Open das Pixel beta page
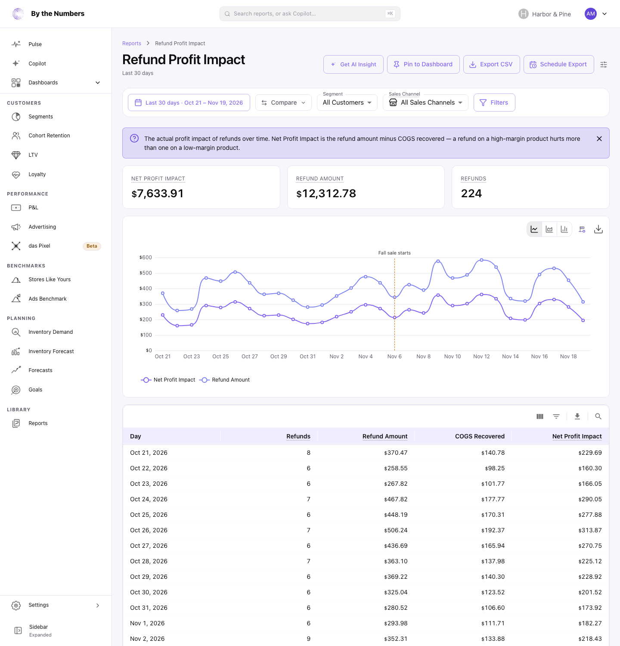 [56, 246]
